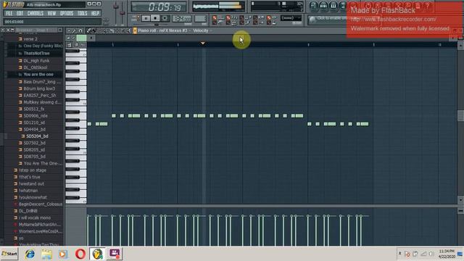Select One Day (Funky Mix) browser item
Image resolution: width=464 pixels, height=261 pixels.
pos(43,46)
